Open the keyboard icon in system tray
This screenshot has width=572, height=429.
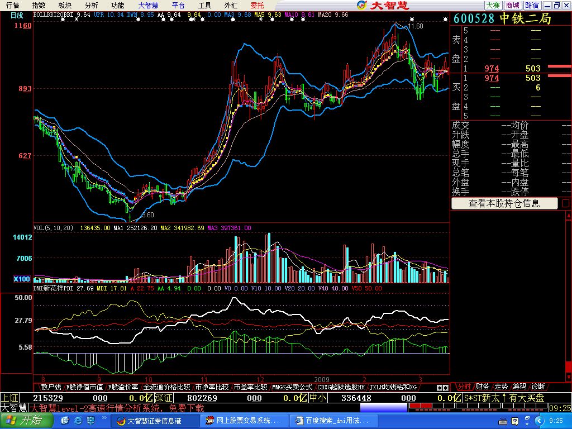(502, 422)
